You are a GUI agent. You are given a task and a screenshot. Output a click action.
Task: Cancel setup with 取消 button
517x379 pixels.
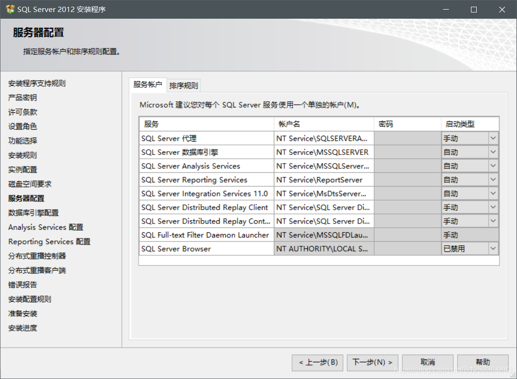pyautogui.click(x=428, y=363)
